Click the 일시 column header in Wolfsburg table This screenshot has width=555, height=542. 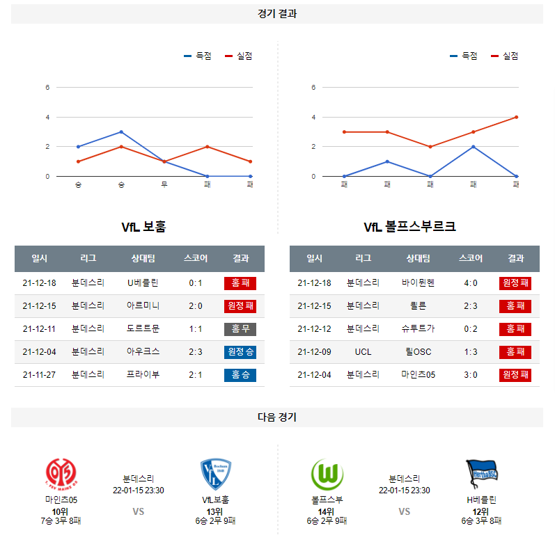point(314,258)
